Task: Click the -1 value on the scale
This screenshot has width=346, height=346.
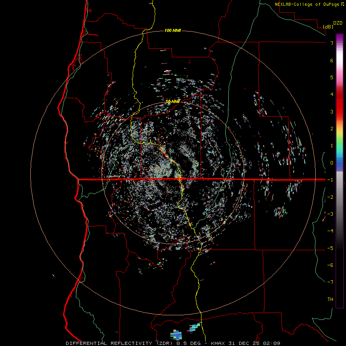Action: click(x=330, y=180)
